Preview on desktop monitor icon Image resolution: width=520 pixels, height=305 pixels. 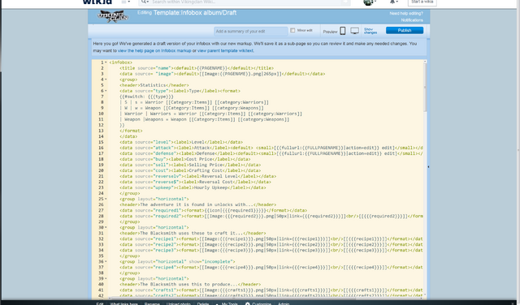pyautogui.click(x=354, y=31)
